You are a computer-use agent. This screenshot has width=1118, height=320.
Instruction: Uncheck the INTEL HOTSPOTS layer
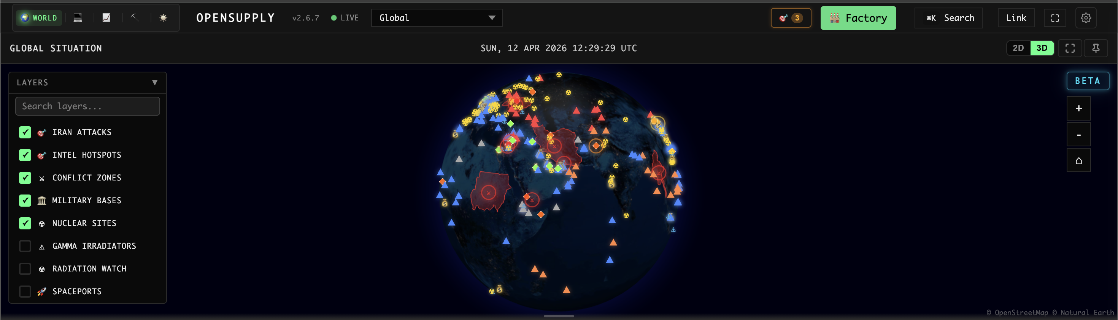25,155
